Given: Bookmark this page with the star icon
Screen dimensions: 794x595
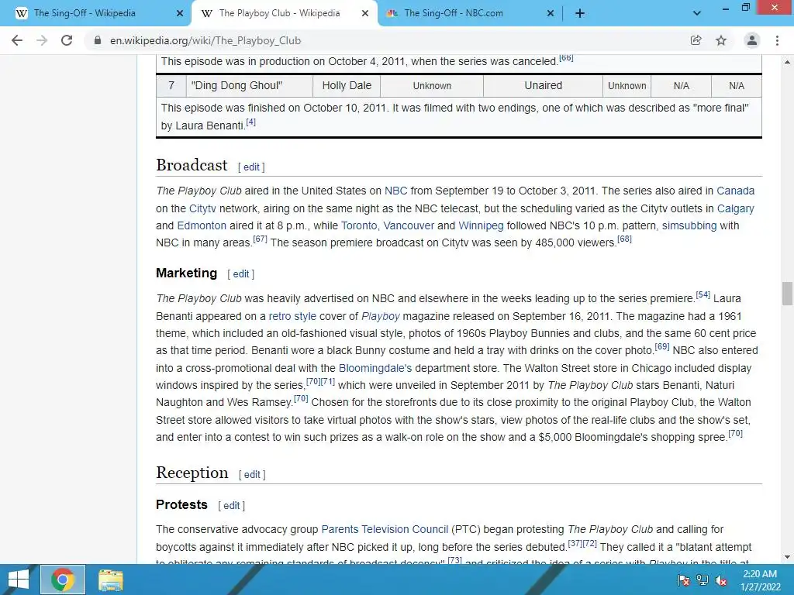Looking at the screenshot, I should (721, 40).
